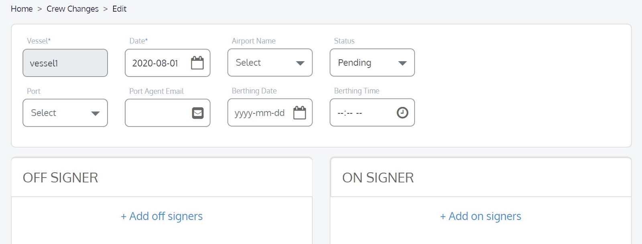Image resolution: width=642 pixels, height=244 pixels.
Task: Click the Airport Name dropdown arrow
Action: click(x=300, y=63)
